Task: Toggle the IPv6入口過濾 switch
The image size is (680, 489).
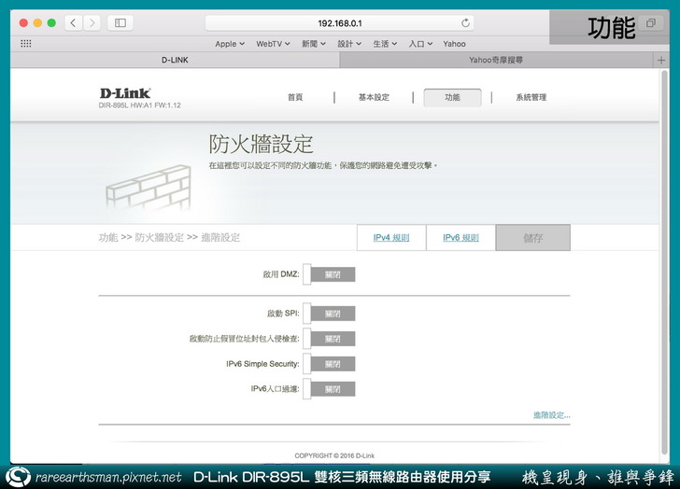Action: 328,389
